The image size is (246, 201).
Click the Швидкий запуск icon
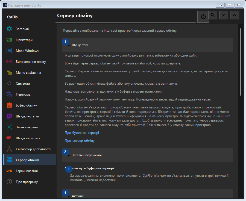click(x=9, y=138)
